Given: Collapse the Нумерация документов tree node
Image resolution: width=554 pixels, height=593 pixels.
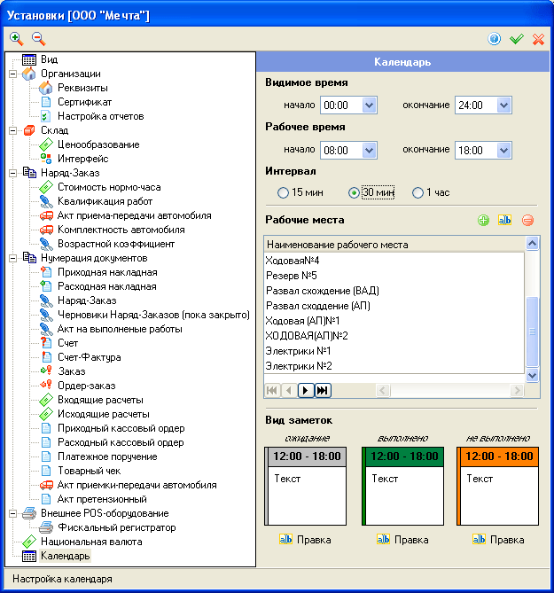Looking at the screenshot, I should (13, 258).
